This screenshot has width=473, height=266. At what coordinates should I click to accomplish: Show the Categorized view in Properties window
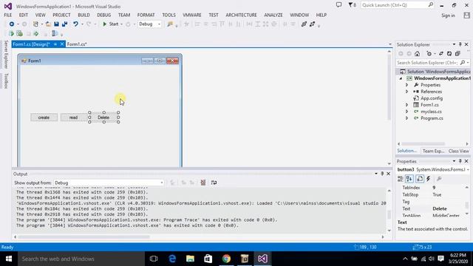401,179
